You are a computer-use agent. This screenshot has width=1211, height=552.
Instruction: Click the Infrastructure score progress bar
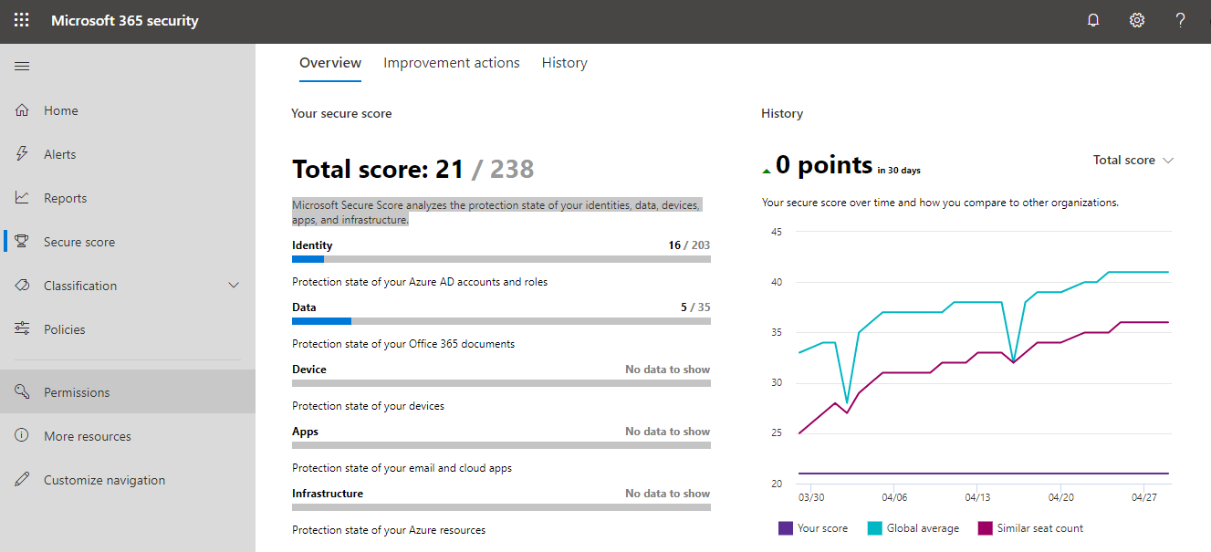501,508
